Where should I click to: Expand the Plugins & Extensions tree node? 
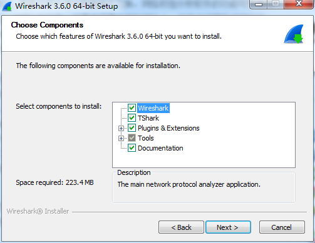[121, 128]
